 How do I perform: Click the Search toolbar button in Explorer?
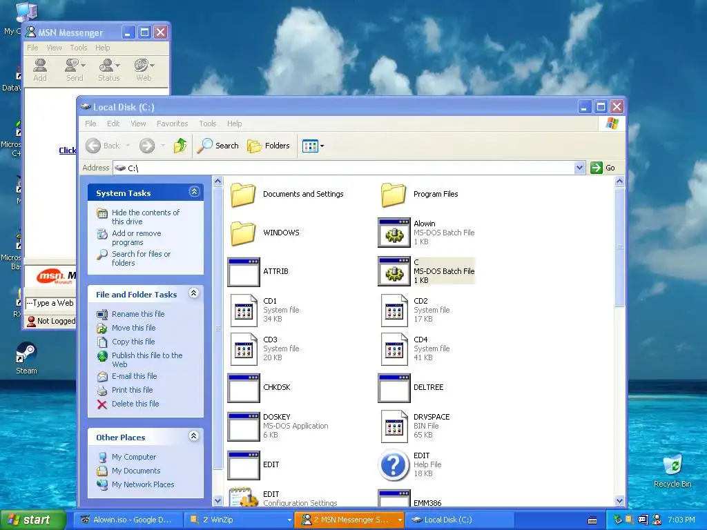click(x=217, y=146)
